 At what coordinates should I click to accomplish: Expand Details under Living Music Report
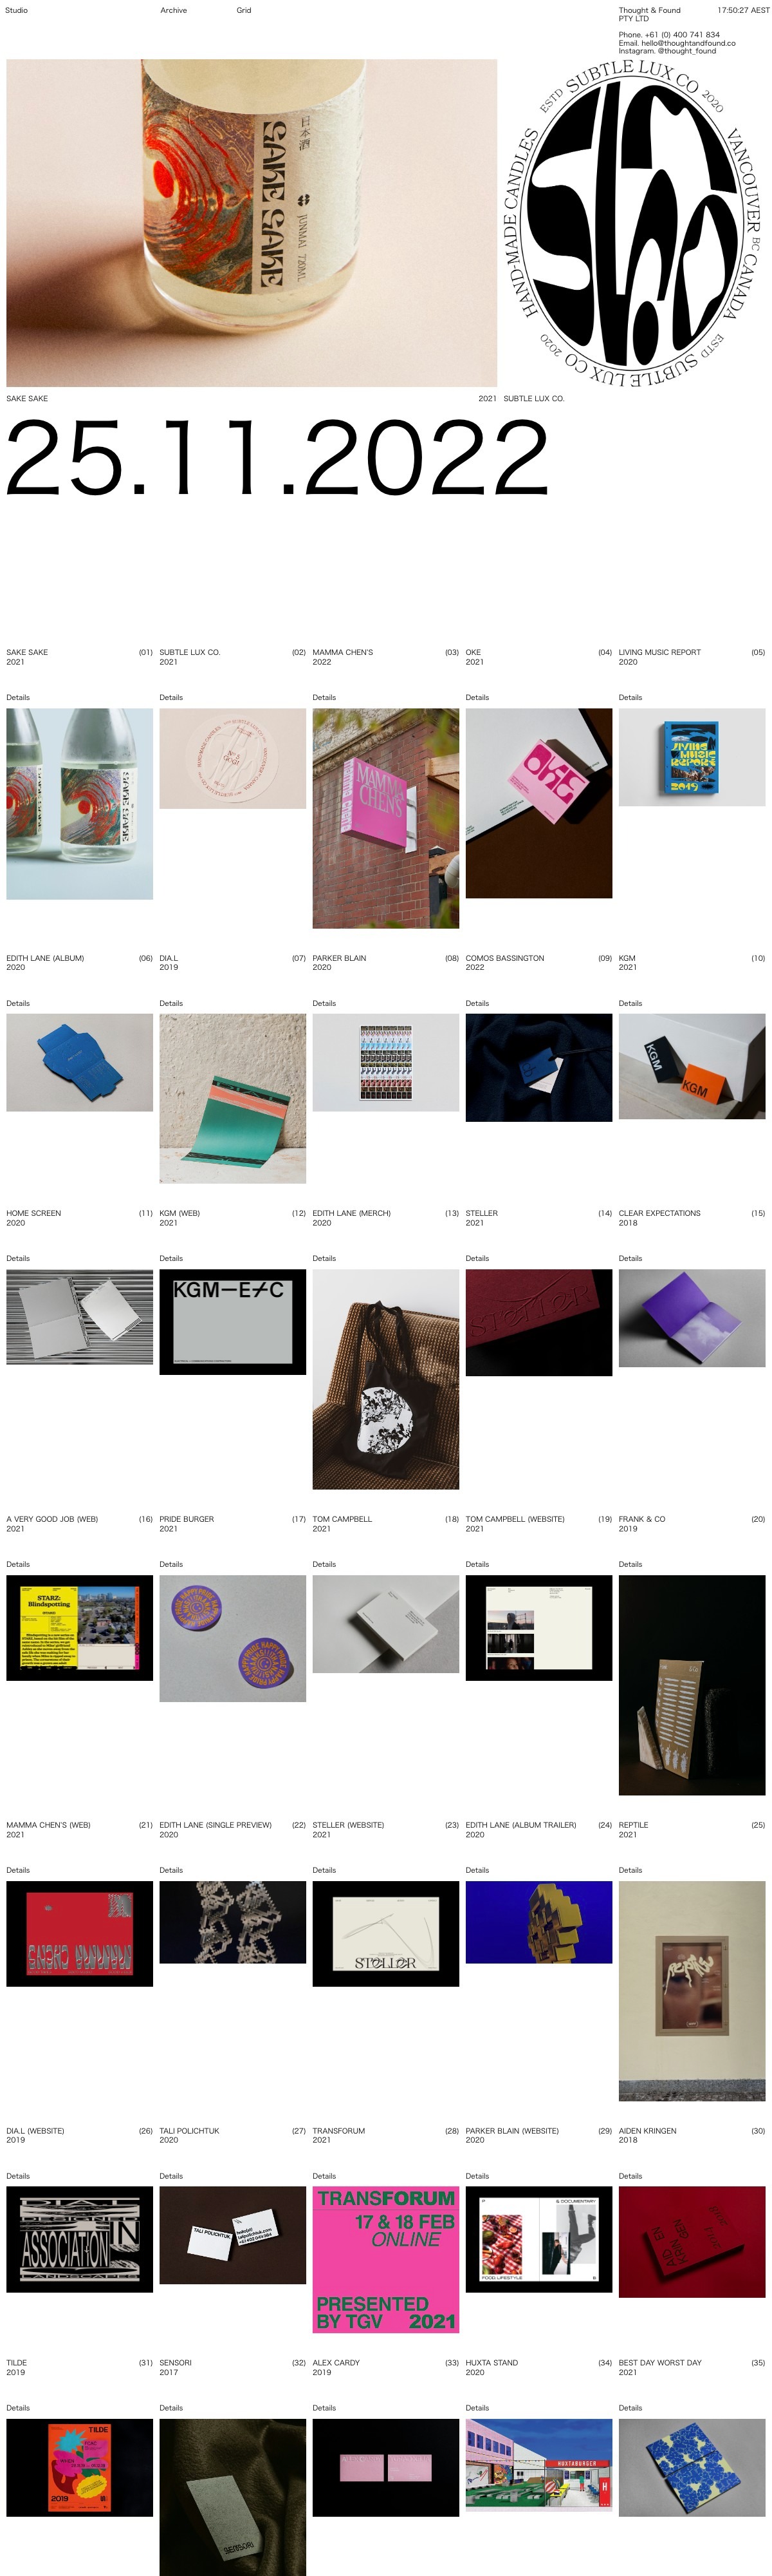click(630, 697)
